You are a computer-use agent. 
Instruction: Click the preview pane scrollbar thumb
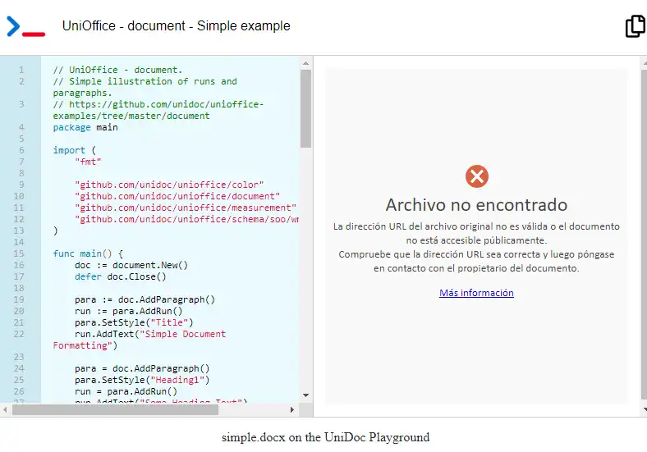click(644, 235)
